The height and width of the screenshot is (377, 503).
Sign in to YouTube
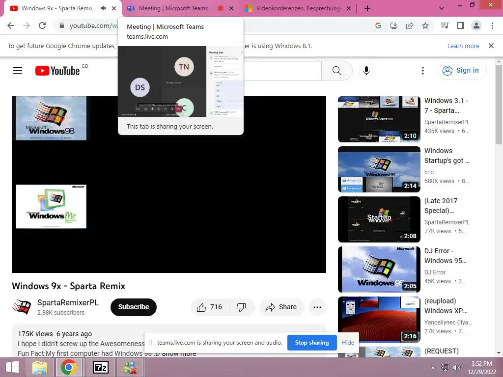(x=461, y=71)
